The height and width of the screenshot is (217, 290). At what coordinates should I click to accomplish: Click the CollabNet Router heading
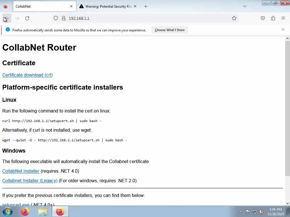coord(39,47)
